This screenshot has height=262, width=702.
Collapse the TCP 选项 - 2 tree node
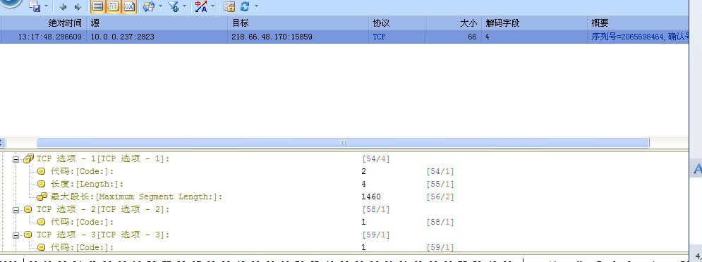coord(16,209)
